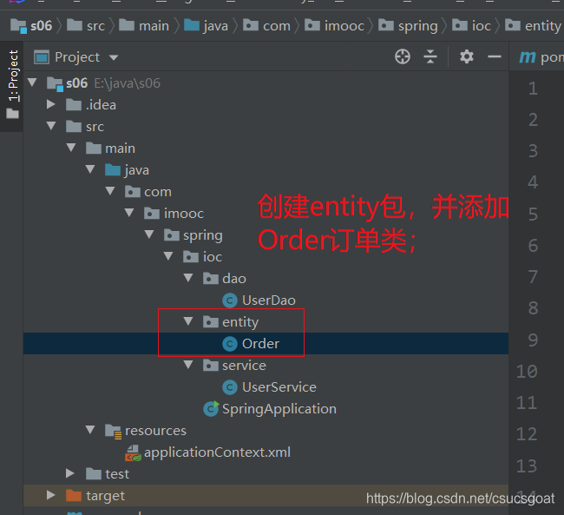564x515 pixels.
Task: Hide the Project panel with minus icon
Action: point(495,56)
